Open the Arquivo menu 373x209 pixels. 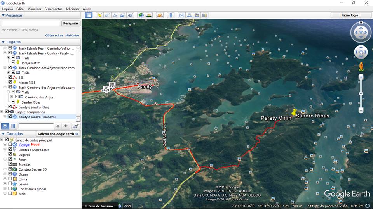coord(7,9)
